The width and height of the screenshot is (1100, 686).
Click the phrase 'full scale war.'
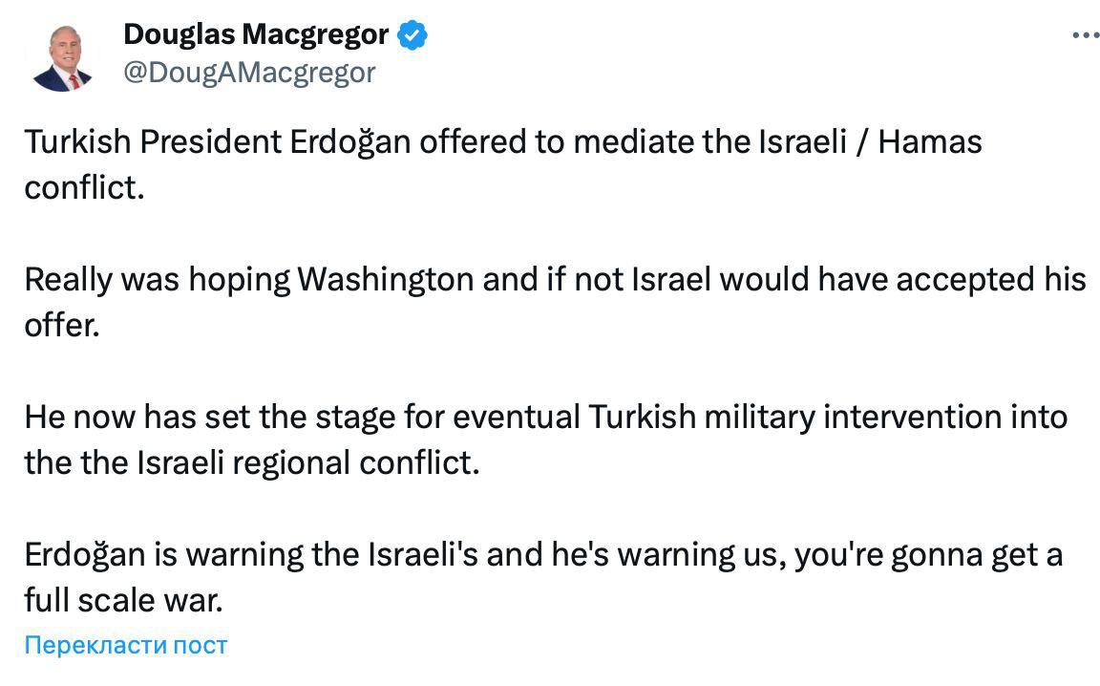pos(123,601)
